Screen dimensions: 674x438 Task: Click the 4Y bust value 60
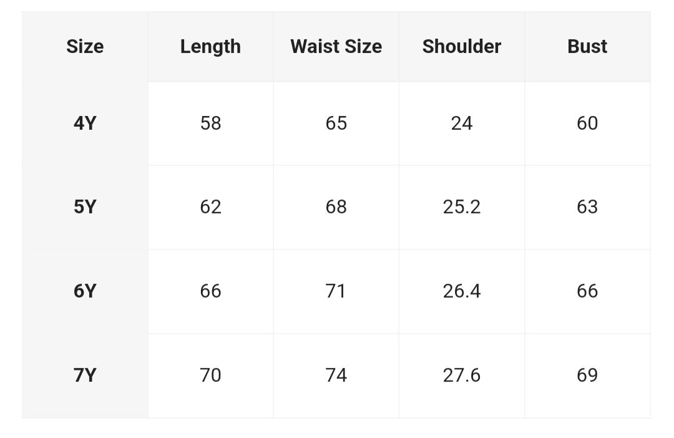point(587,124)
